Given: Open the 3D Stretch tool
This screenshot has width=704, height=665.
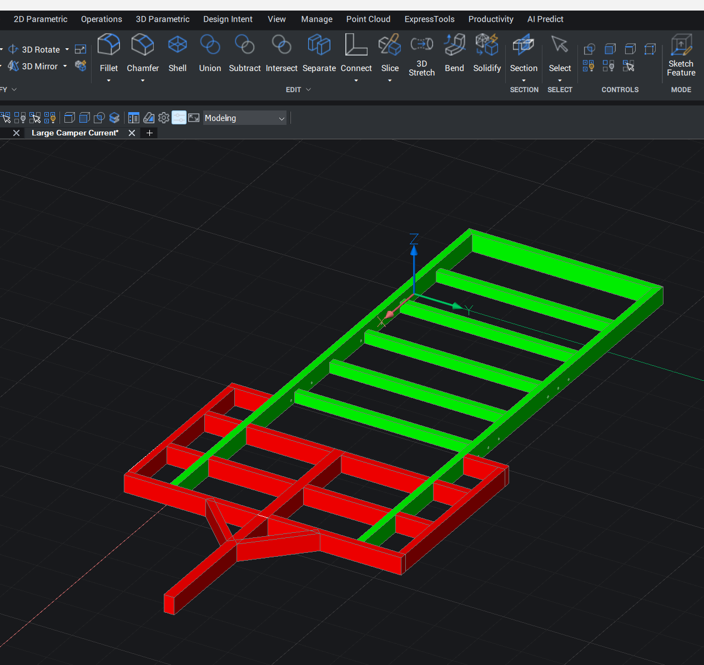Looking at the screenshot, I should pos(421,44).
